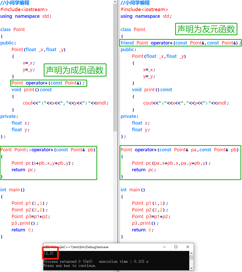Click "return pc;" in the left pane
Viewport: 242px width, 272px height.
coord(23,170)
